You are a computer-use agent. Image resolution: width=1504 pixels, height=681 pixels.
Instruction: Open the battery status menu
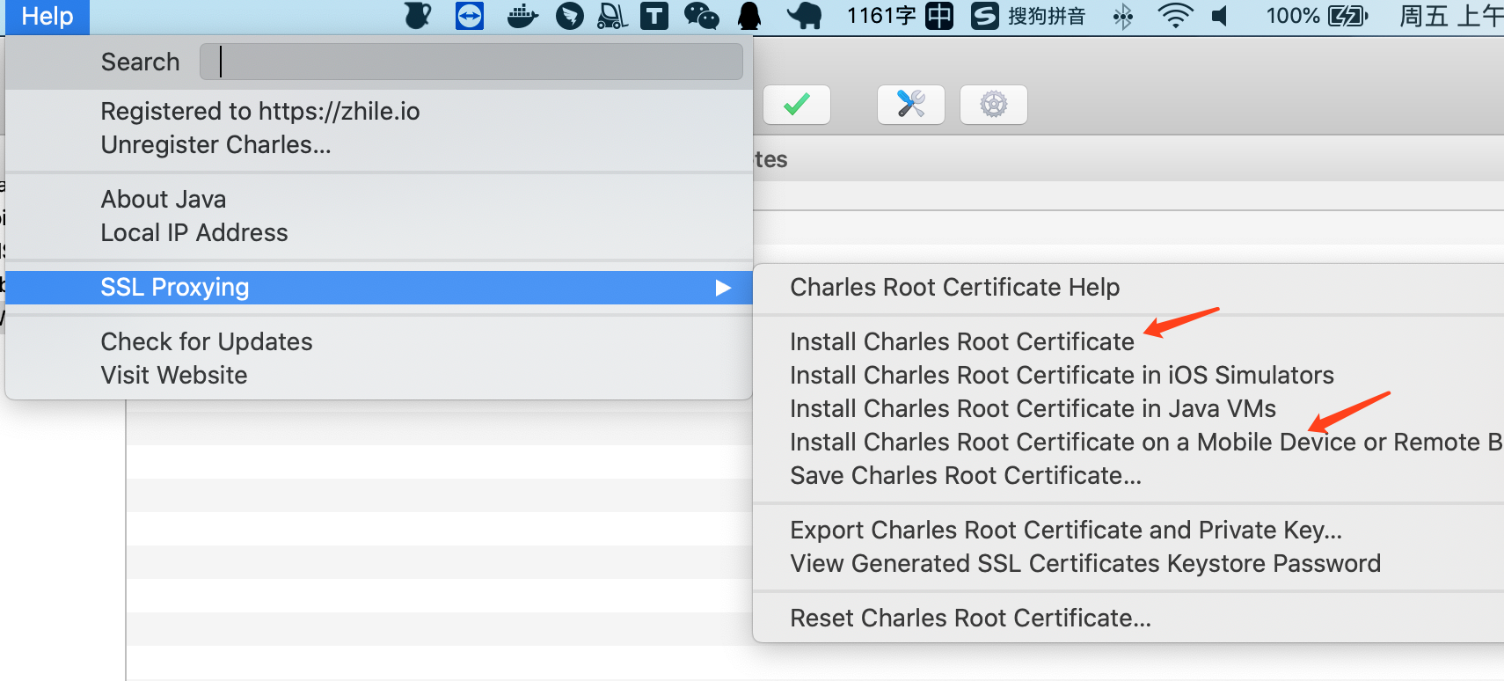1317,16
